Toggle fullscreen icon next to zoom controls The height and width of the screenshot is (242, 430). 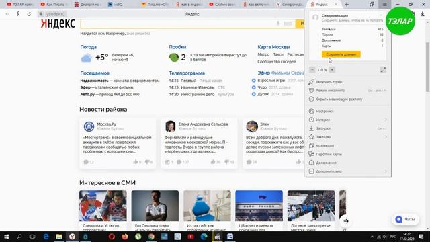383,70
